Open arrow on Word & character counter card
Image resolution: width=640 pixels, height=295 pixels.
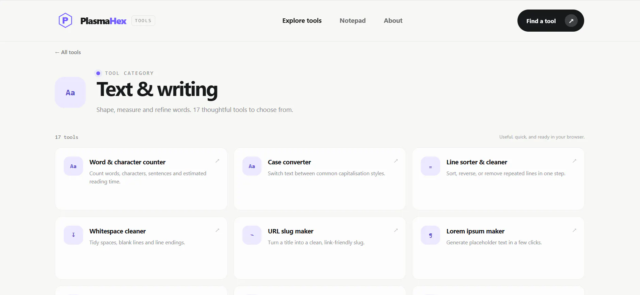coord(217,161)
